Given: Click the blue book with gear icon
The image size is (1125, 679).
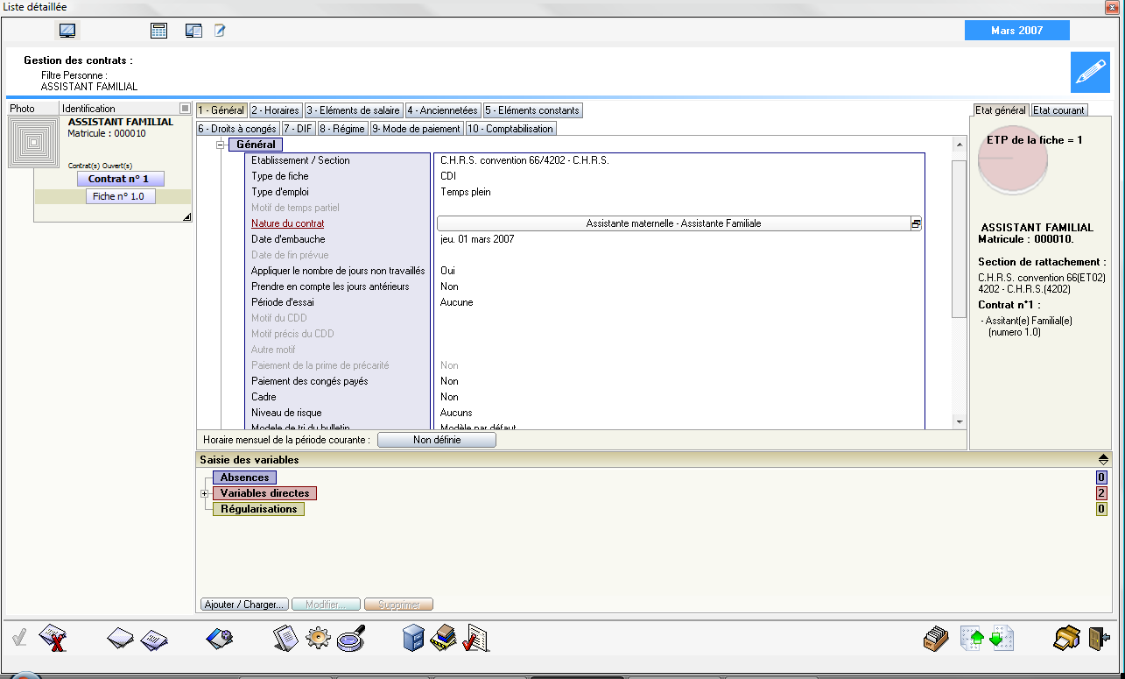Looking at the screenshot, I should click(219, 639).
